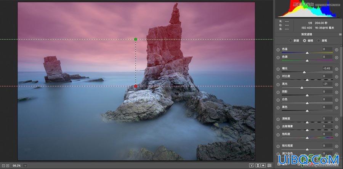The image size is (343, 169).
Task: Increase 锐化程度 with its plus icon
Action: (x=337, y=146)
